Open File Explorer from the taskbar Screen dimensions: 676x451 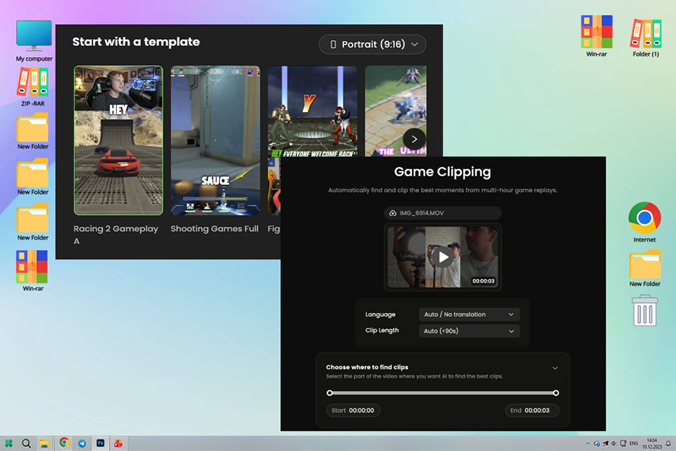pos(44,443)
